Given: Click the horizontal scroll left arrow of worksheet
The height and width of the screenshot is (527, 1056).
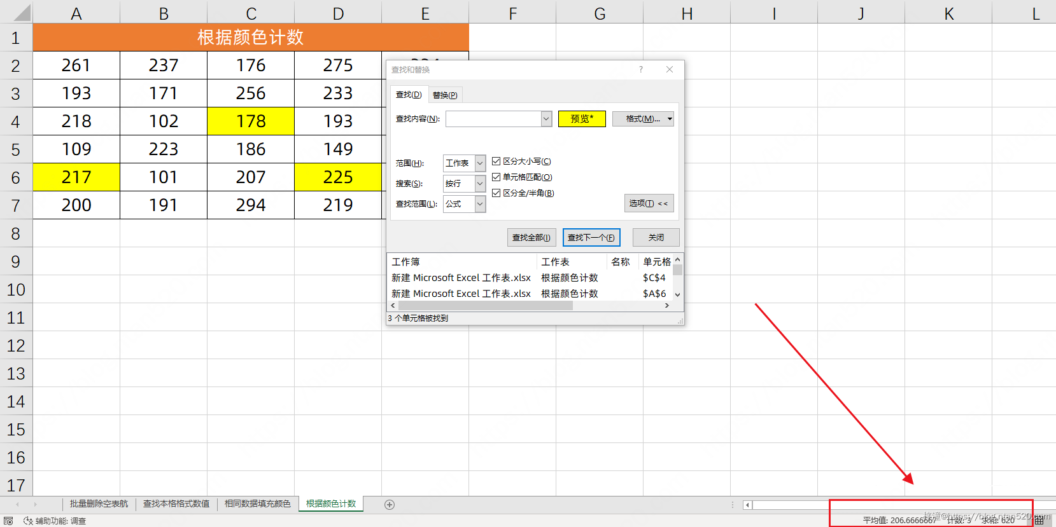Looking at the screenshot, I should coord(747,505).
